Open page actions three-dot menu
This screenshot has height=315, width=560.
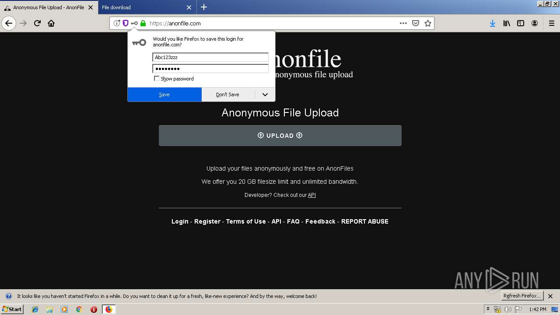click(403, 23)
